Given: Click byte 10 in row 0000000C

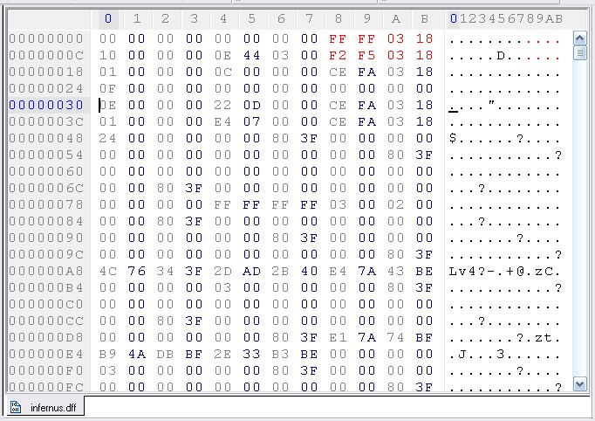Looking at the screenshot, I should click(x=108, y=55).
